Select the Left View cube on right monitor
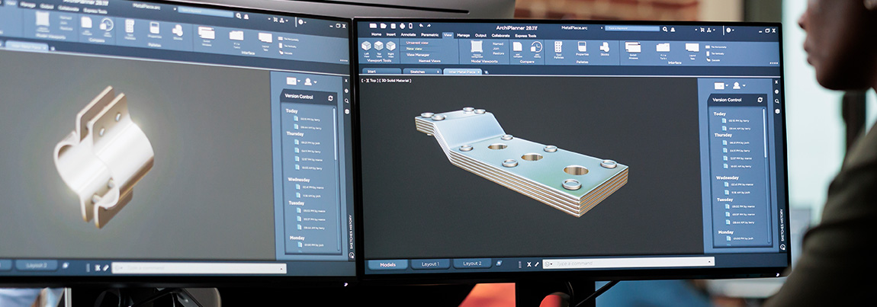 click(x=366, y=46)
